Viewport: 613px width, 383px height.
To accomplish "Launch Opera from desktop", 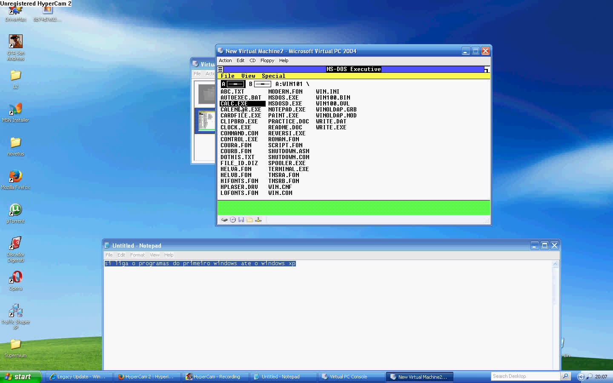I will click(x=15, y=281).
